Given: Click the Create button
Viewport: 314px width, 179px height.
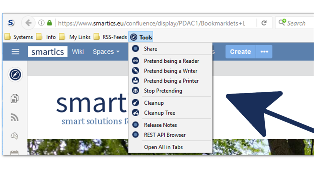Looking at the screenshot, I should (240, 52).
